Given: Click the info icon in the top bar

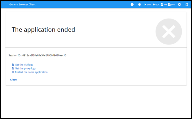Looking at the screenshot, I should pos(132,5).
